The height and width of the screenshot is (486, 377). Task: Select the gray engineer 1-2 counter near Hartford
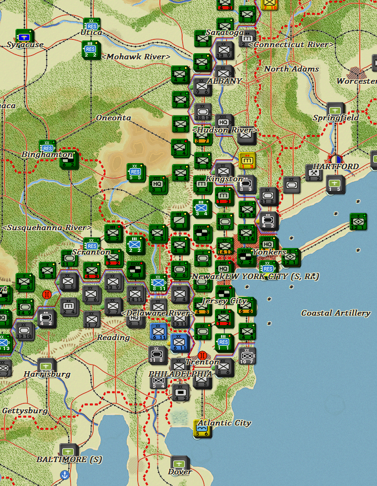point(314,173)
